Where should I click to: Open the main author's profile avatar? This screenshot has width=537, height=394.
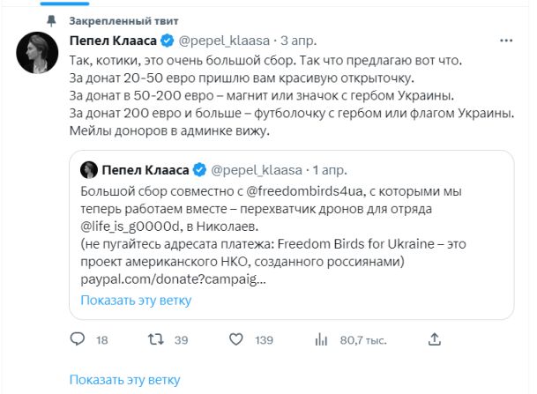(37, 56)
